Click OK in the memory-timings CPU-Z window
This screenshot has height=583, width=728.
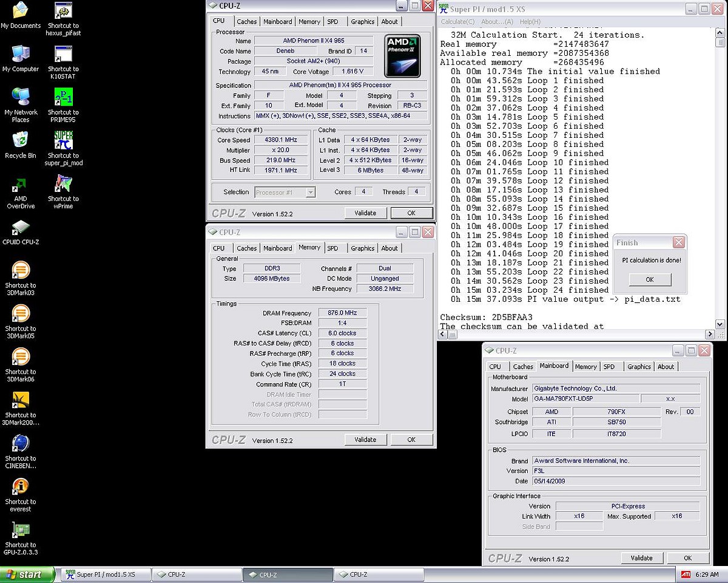point(411,440)
